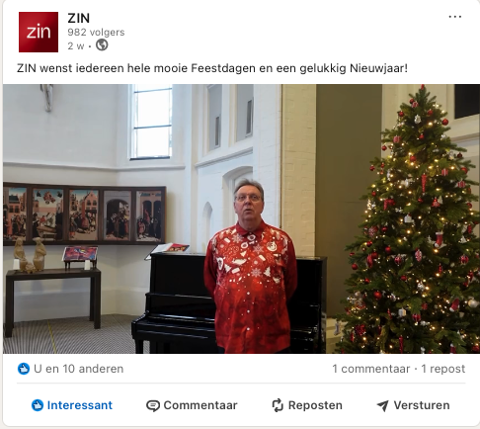Viewport: 480px width, 429px height.
Task: Show who reacted via U en 10 anderen
Action: (79, 369)
